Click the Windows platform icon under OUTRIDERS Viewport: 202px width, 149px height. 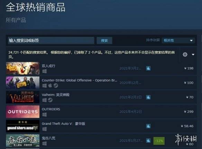[44, 114]
